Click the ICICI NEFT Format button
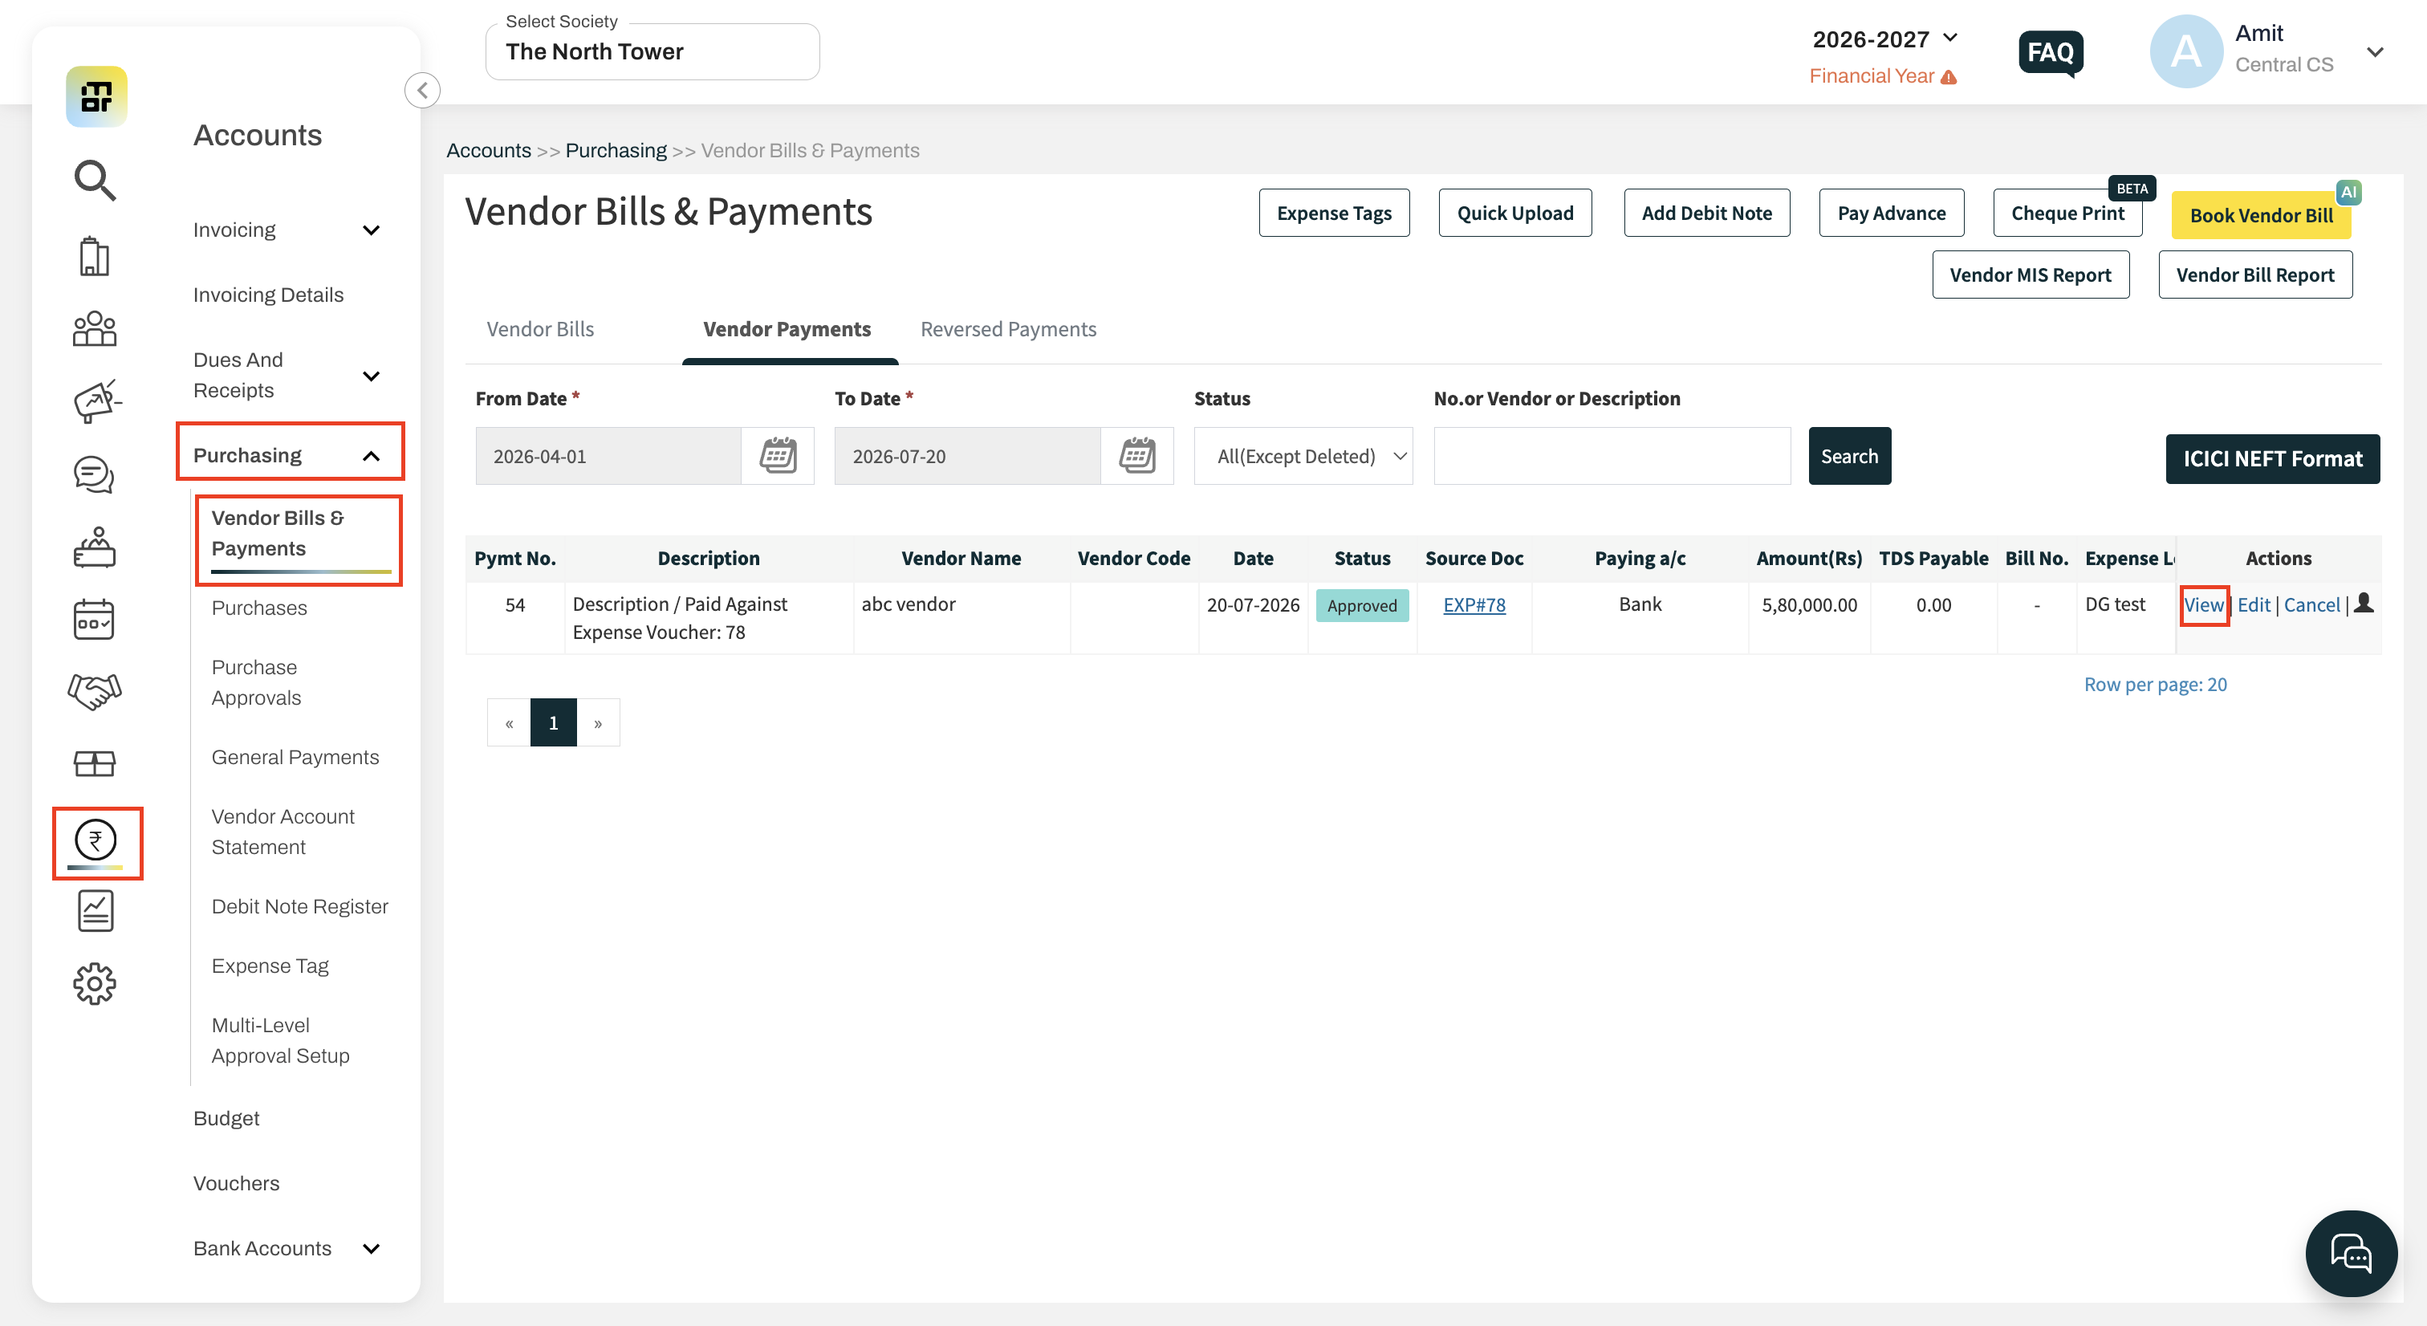The height and width of the screenshot is (1326, 2427). coord(2272,459)
